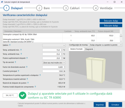
Task: Show help for Curentul principal
Action: point(18,71)
